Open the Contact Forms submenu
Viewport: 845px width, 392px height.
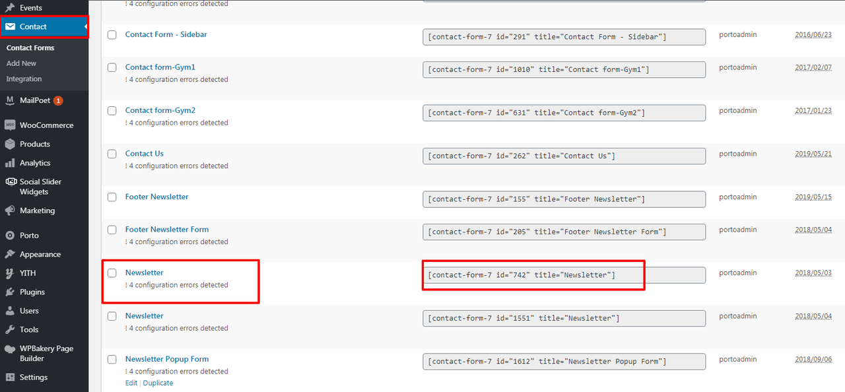[30, 48]
